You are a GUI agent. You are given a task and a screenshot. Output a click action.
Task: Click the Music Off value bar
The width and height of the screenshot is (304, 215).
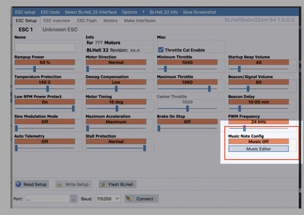click(258, 142)
